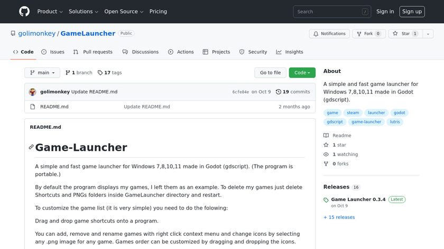Viewport: 444px width, 249px height.
Task: Expand the star lists dropdown arrow
Action: pos(428,34)
